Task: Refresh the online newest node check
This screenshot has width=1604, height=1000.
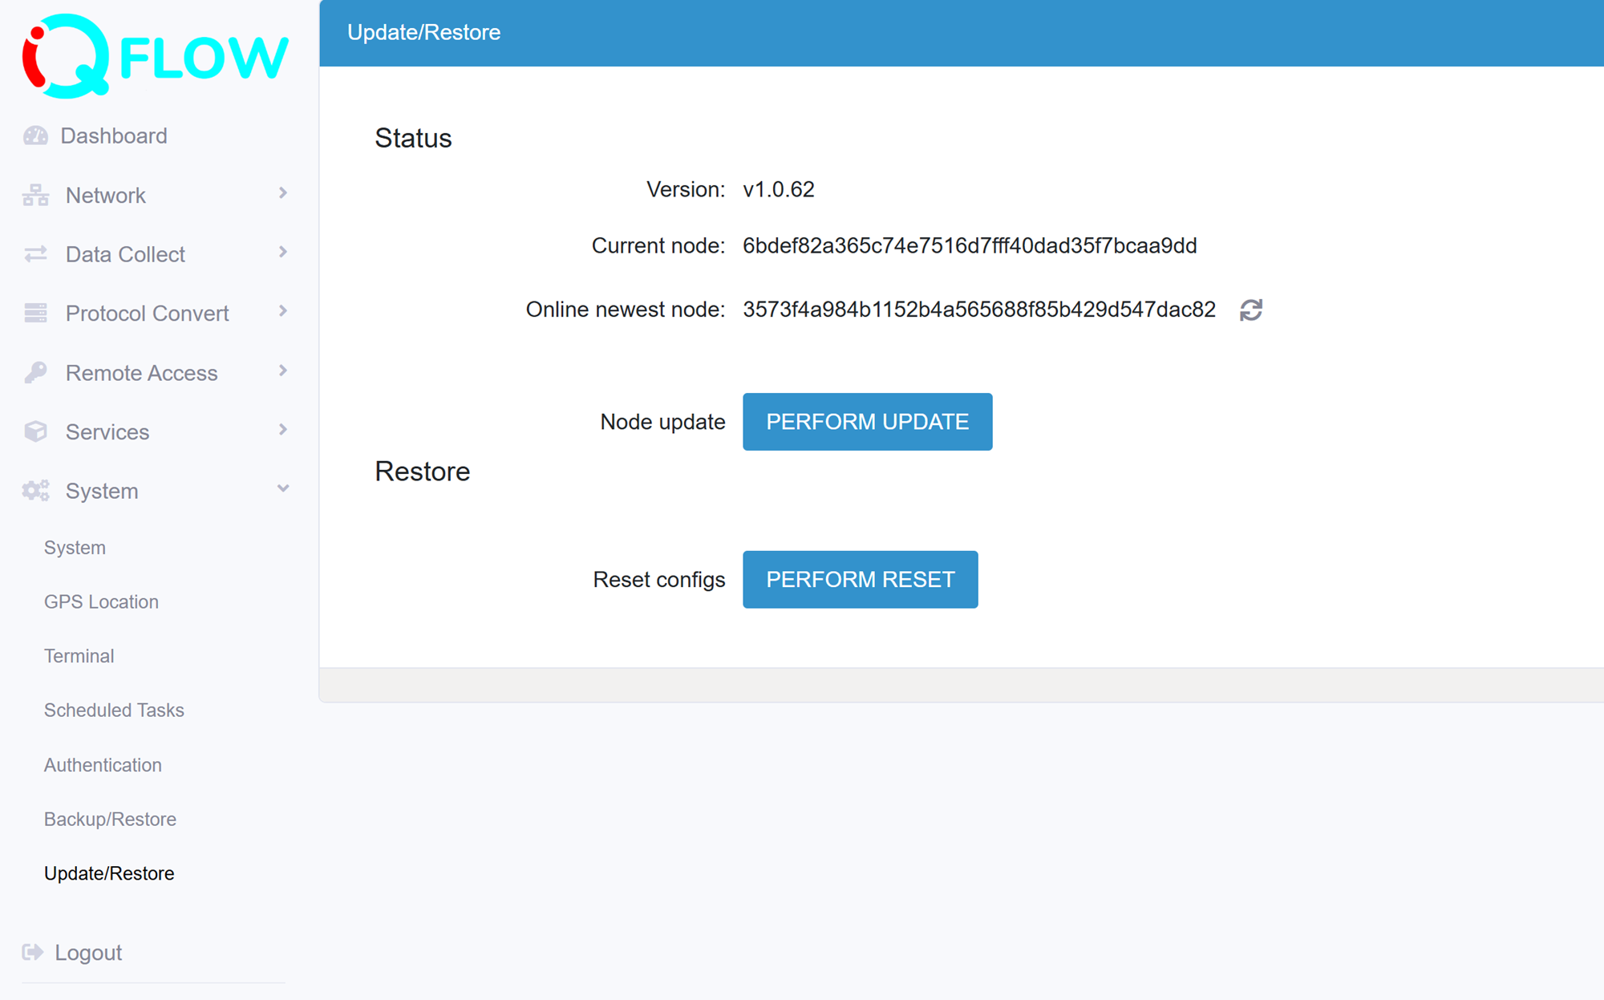Action: pos(1252,310)
